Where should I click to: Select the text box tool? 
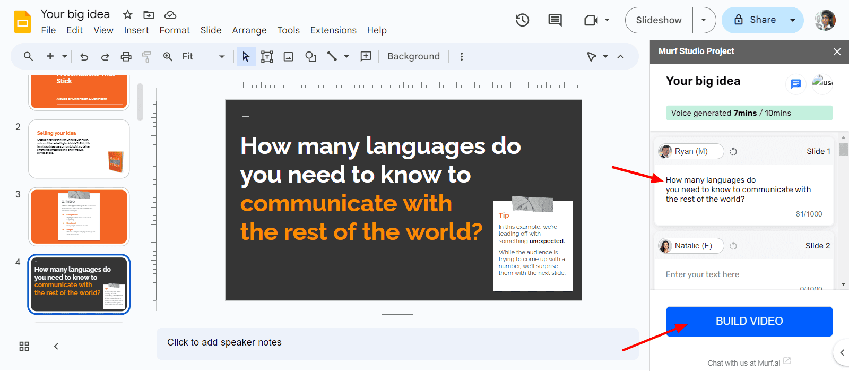pos(267,56)
